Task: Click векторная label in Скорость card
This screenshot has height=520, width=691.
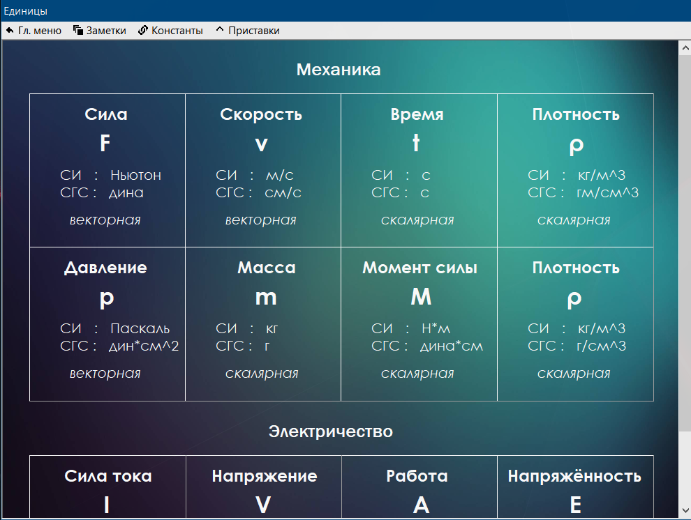Action: tap(260, 220)
